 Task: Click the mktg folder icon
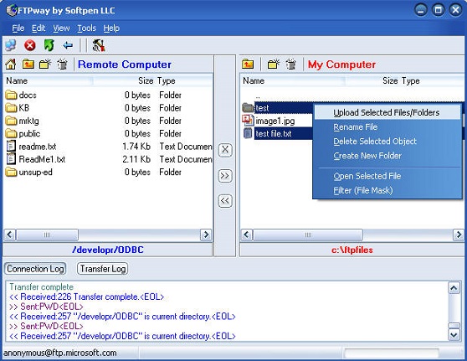click(x=11, y=121)
